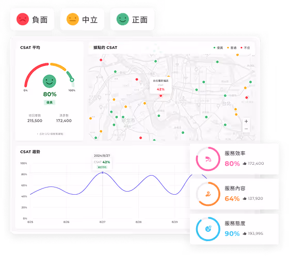This screenshot has width=289, height=257.
Task: Click the yellow neutral face icon
Action: pyautogui.click(x=73, y=19)
